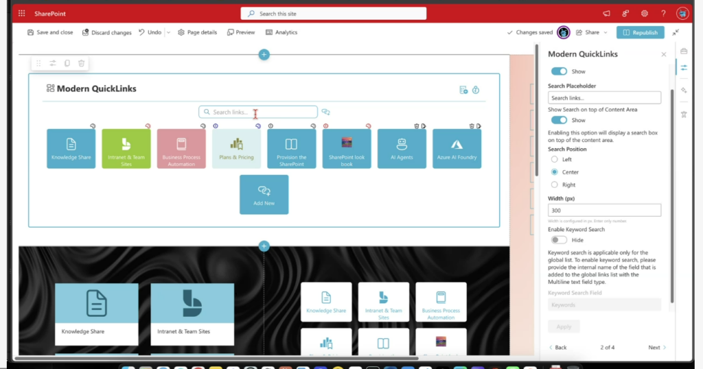Add a new section above Modern QuickLinks
Viewport: 703px width, 369px height.
(x=264, y=55)
